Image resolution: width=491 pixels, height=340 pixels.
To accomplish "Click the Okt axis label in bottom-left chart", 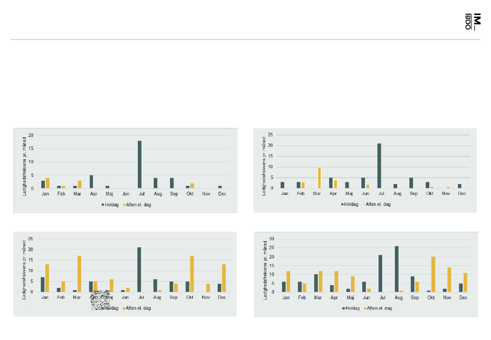I will coord(190,297).
